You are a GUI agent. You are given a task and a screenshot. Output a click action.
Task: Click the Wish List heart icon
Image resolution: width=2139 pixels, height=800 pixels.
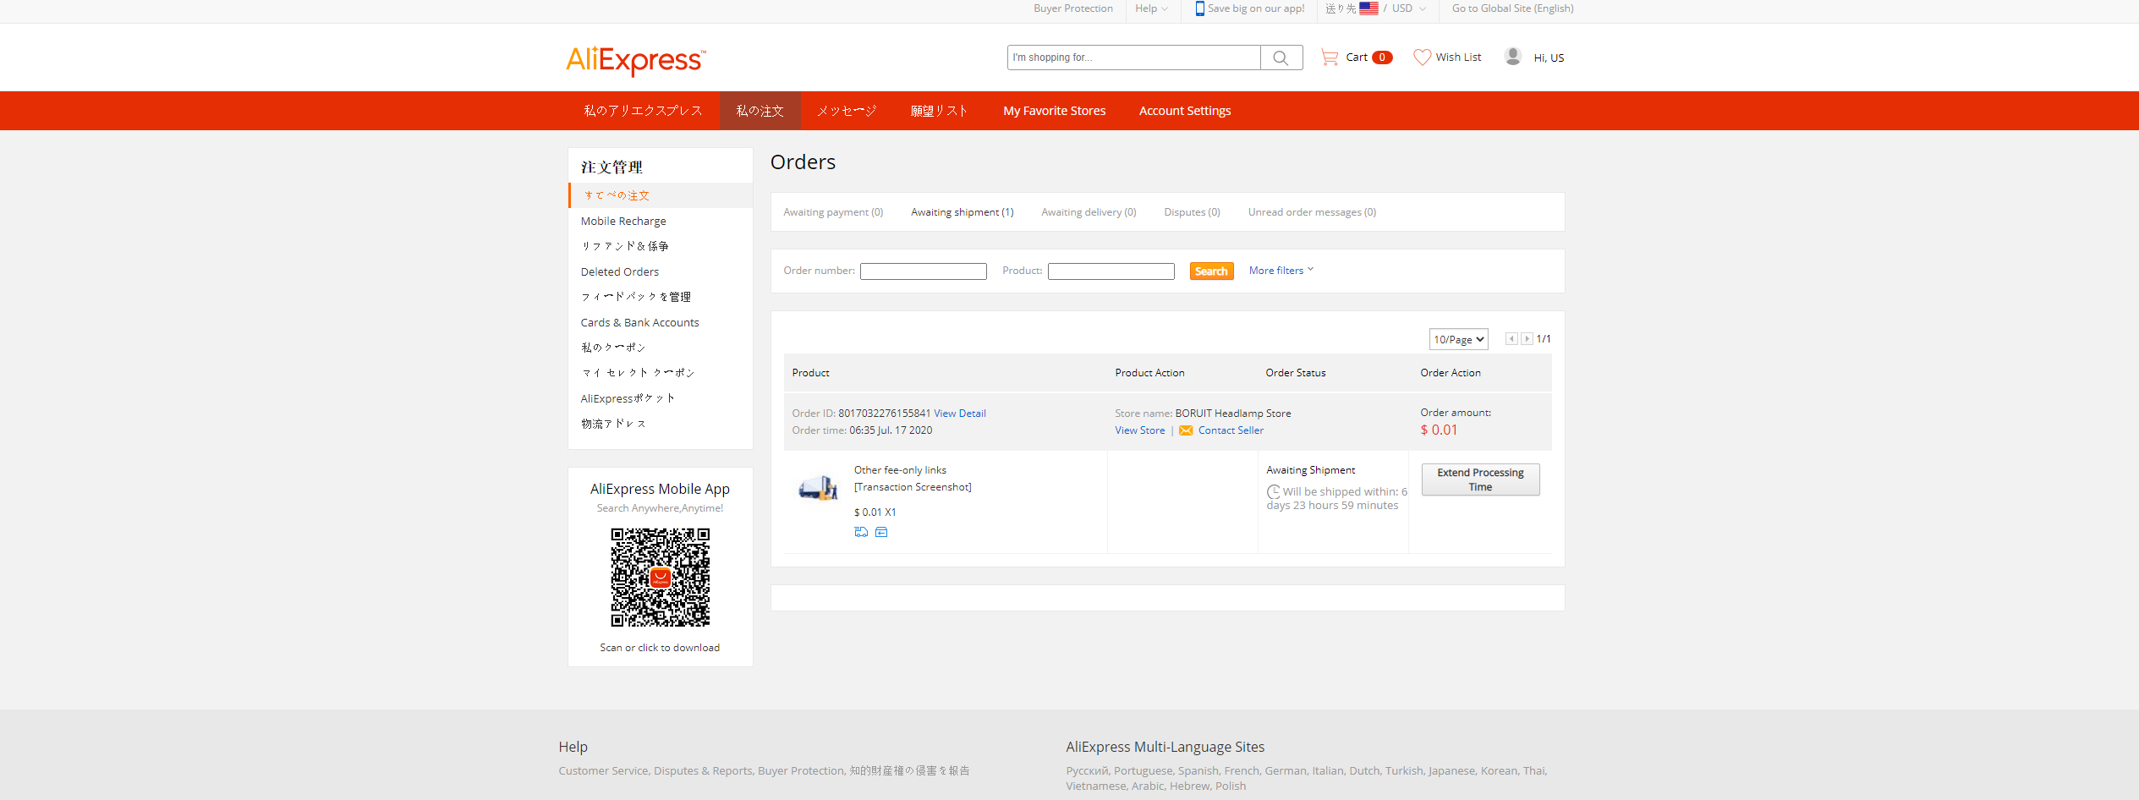tap(1423, 58)
